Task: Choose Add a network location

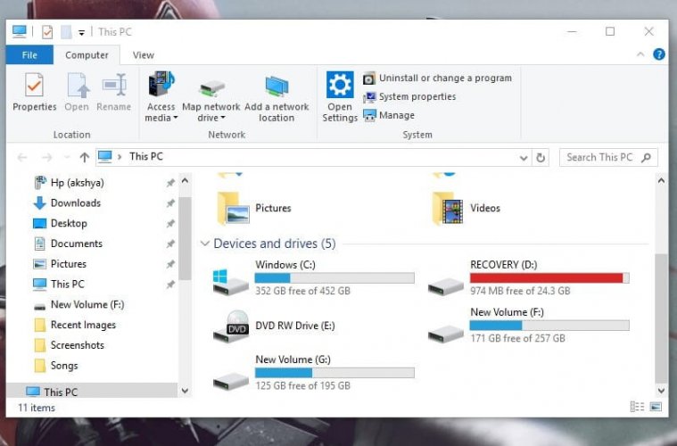Action: coord(277,97)
